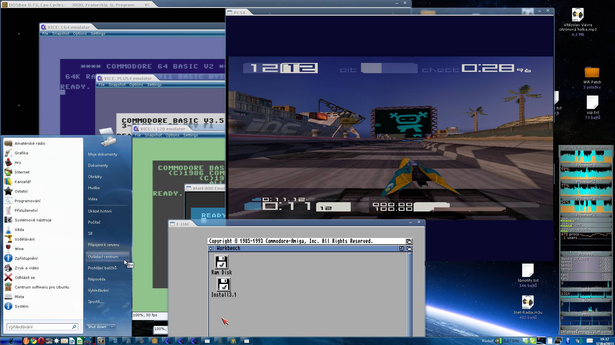This screenshot has width=615, height=345.
Task: Click the new-mail envelope tray icon
Action: pos(590,341)
